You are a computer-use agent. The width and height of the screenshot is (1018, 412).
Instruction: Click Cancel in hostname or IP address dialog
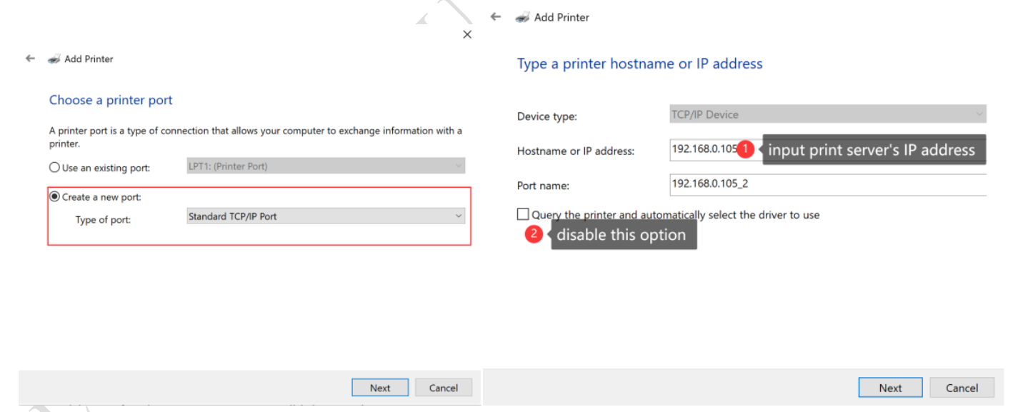tap(962, 388)
